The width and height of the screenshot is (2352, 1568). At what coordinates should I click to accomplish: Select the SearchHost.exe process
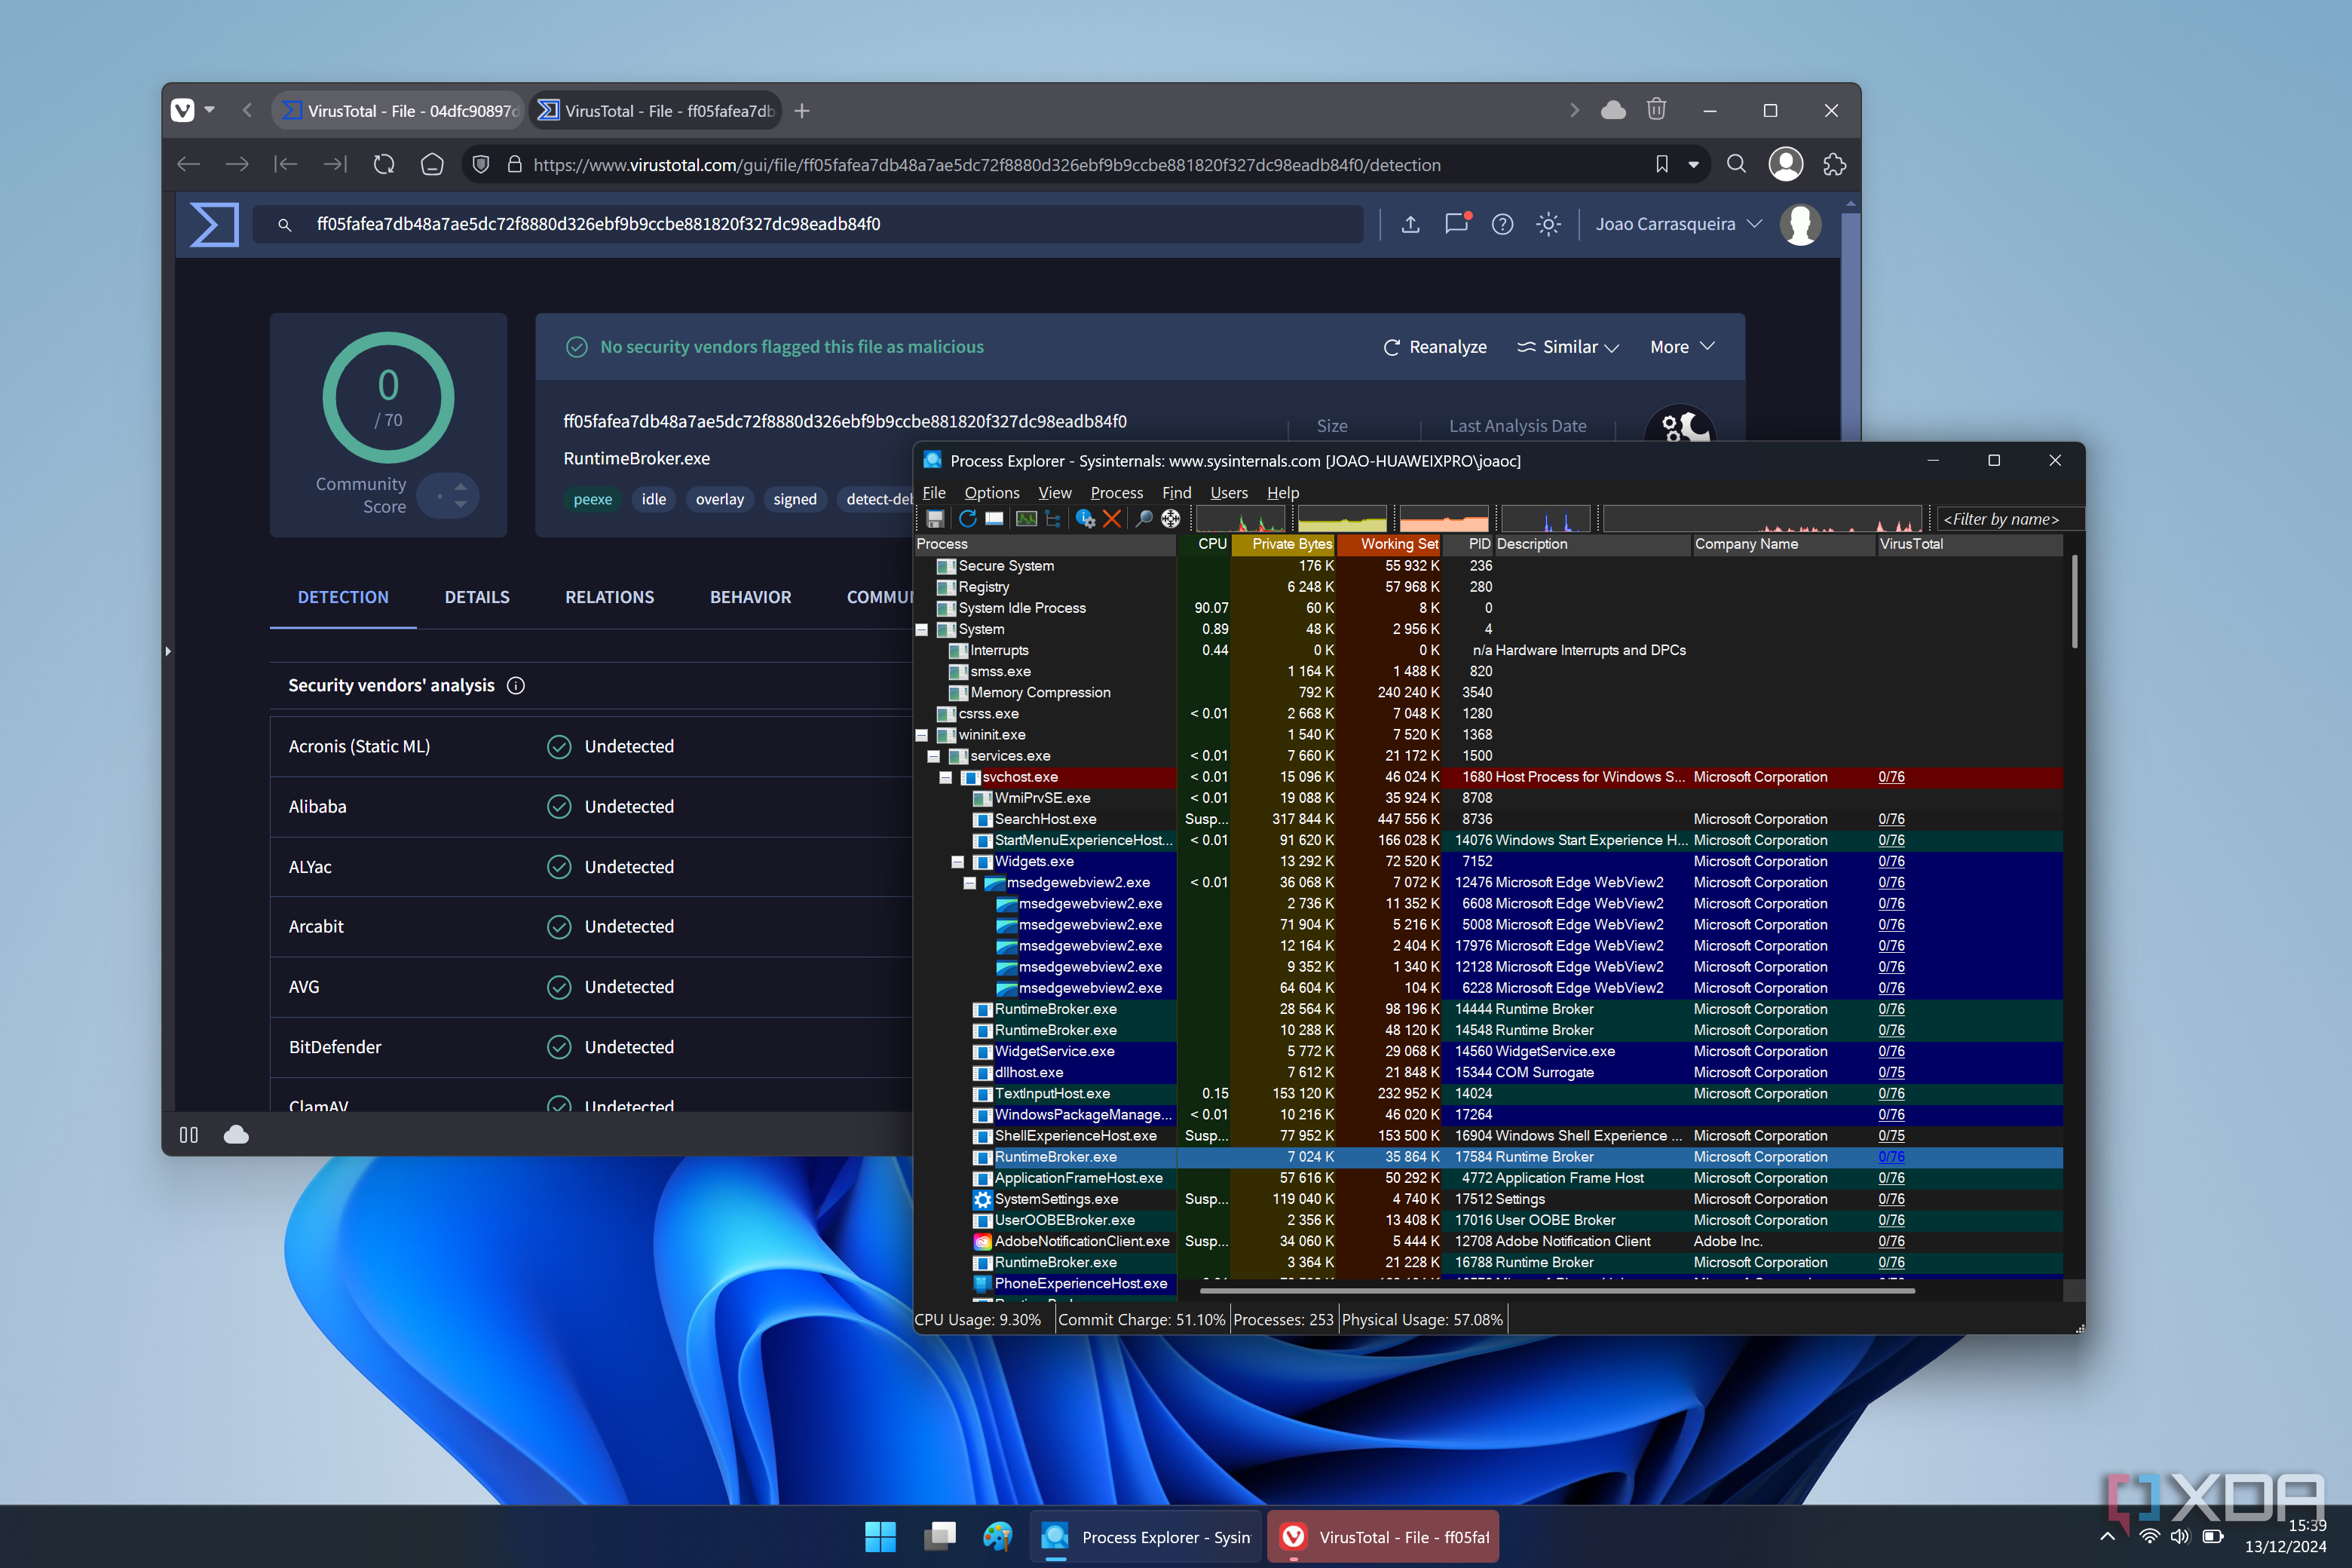tap(1045, 819)
